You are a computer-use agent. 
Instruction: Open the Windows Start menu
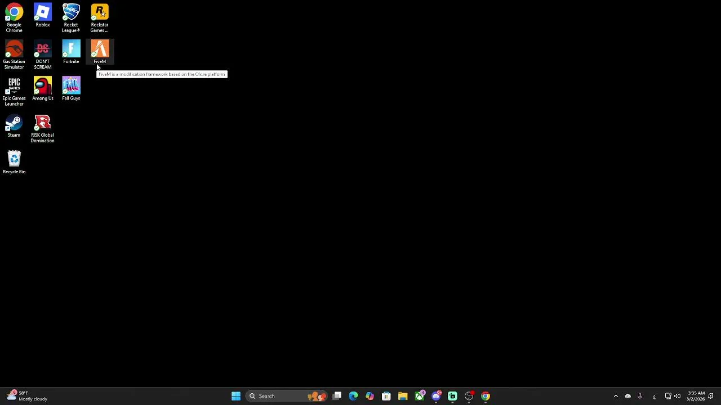[x=236, y=396]
